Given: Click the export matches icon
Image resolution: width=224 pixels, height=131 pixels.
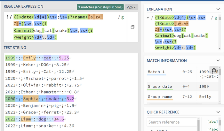Looking at the screenshot, I should click(x=214, y=70).
